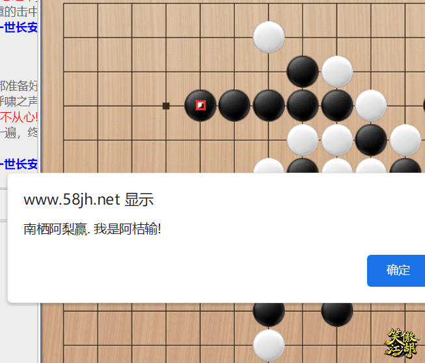Click white stone right of upper black stone
The width and height of the screenshot is (425, 363).
[337, 72]
